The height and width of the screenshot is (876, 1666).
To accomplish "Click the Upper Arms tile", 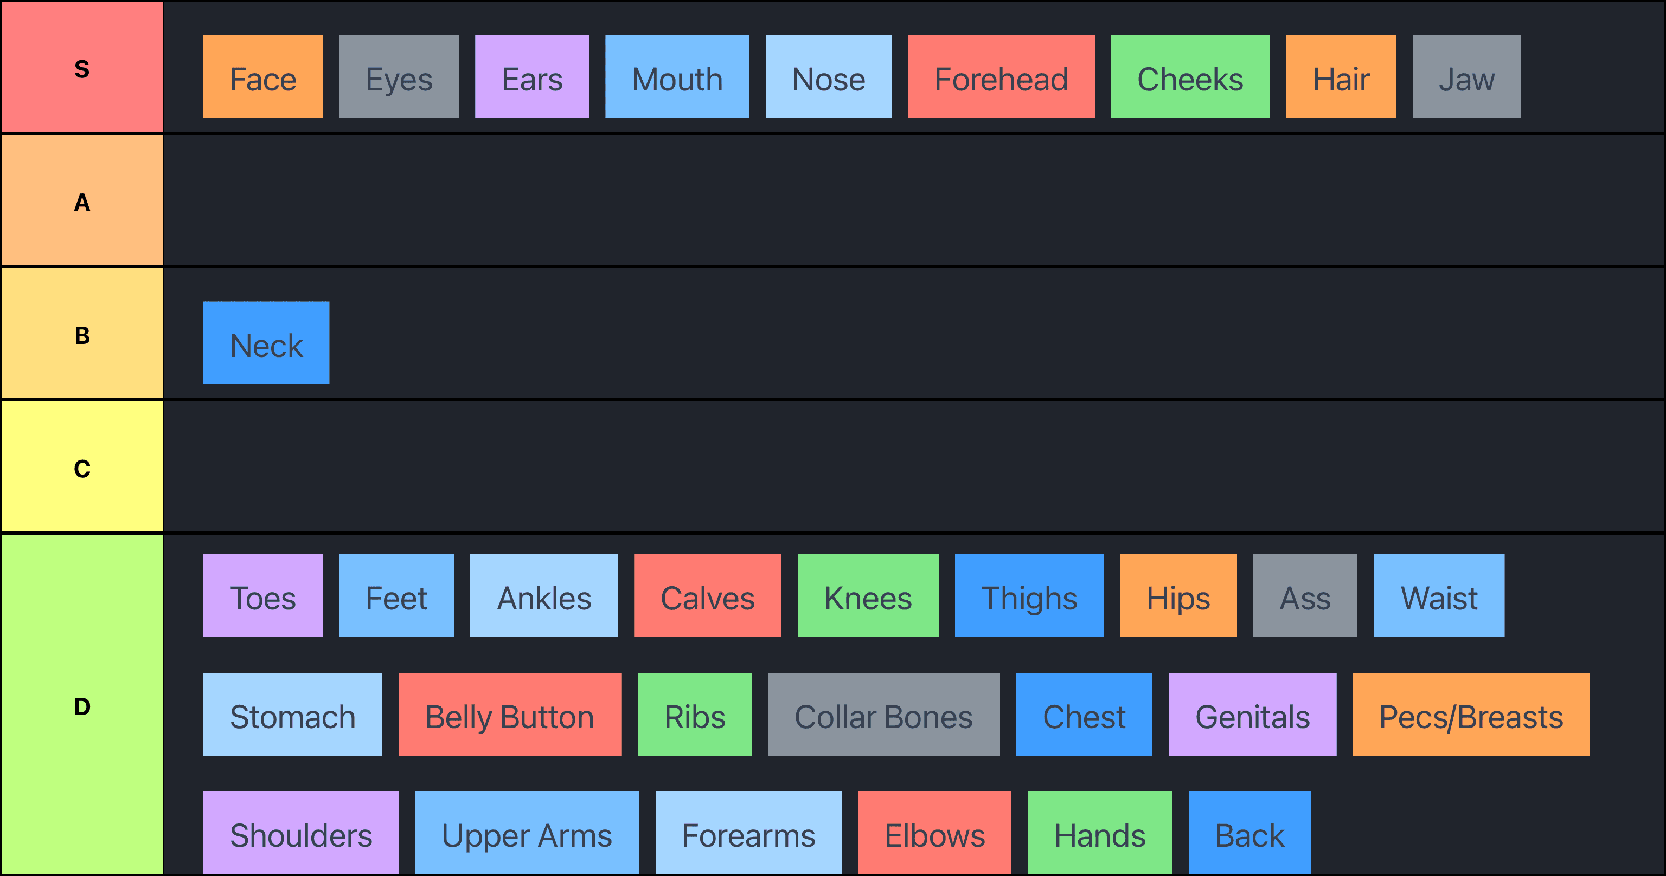I will point(527,833).
